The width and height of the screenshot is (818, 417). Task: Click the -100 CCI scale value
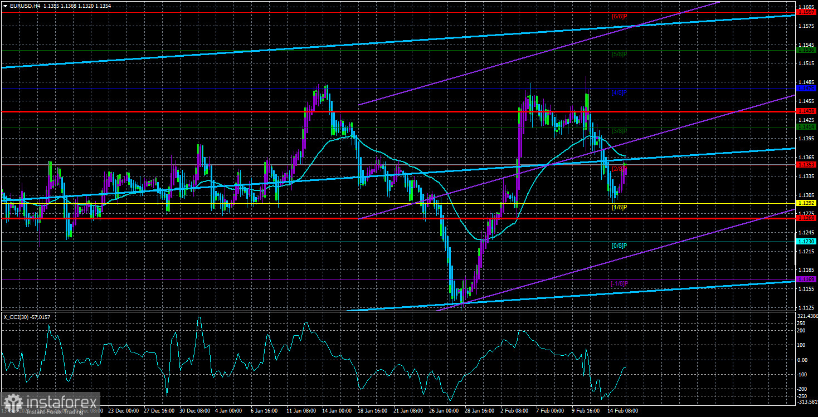pos(802,374)
